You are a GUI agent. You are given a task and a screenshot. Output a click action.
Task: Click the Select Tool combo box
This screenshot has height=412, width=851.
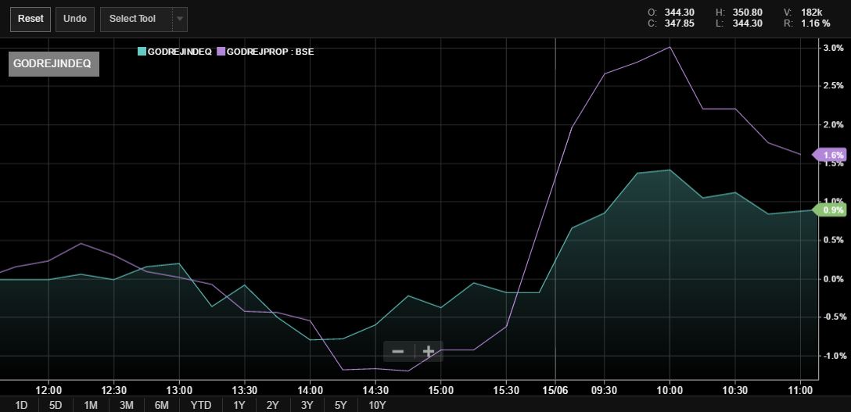(x=134, y=19)
